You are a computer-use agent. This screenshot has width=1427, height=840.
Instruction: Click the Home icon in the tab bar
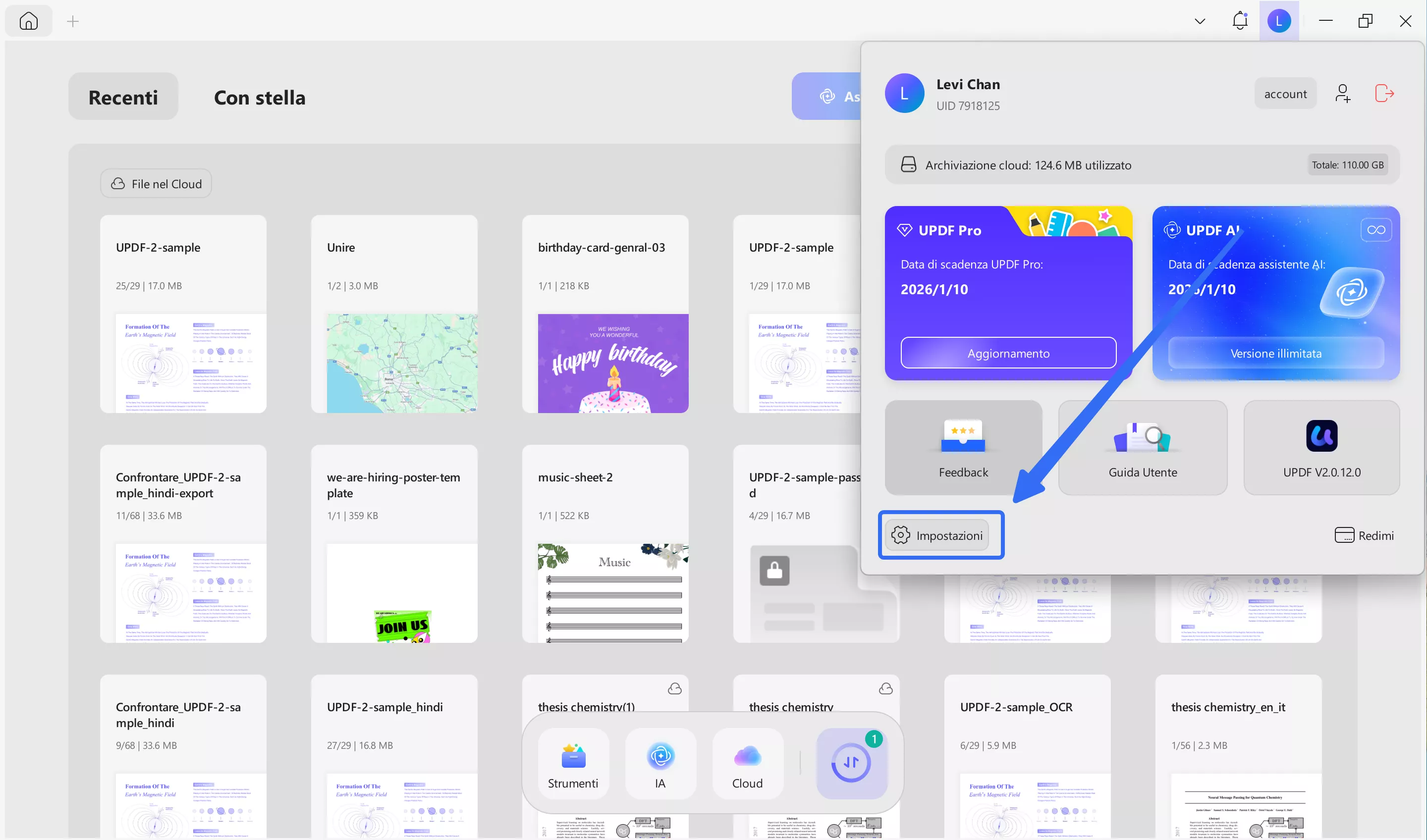pyautogui.click(x=28, y=21)
